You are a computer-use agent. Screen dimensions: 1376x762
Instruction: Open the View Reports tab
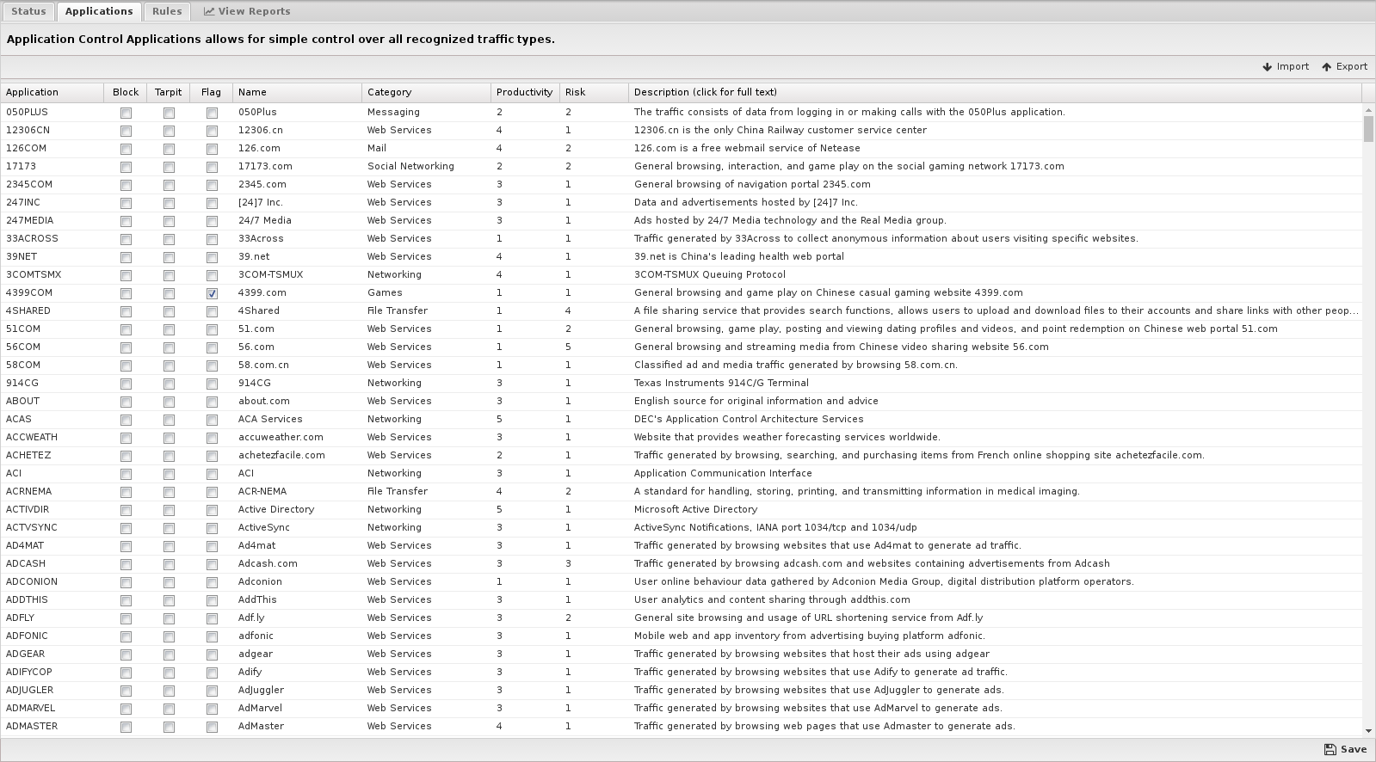click(247, 11)
